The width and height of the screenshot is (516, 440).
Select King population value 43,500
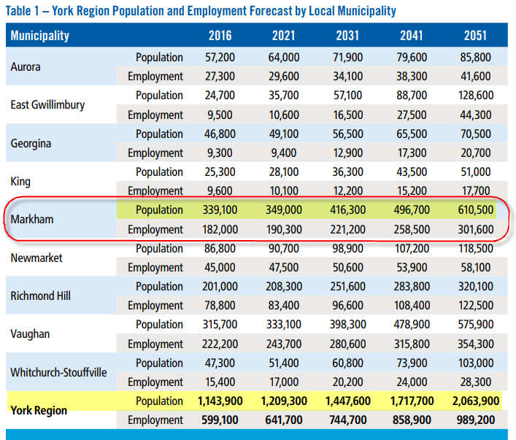click(x=412, y=171)
